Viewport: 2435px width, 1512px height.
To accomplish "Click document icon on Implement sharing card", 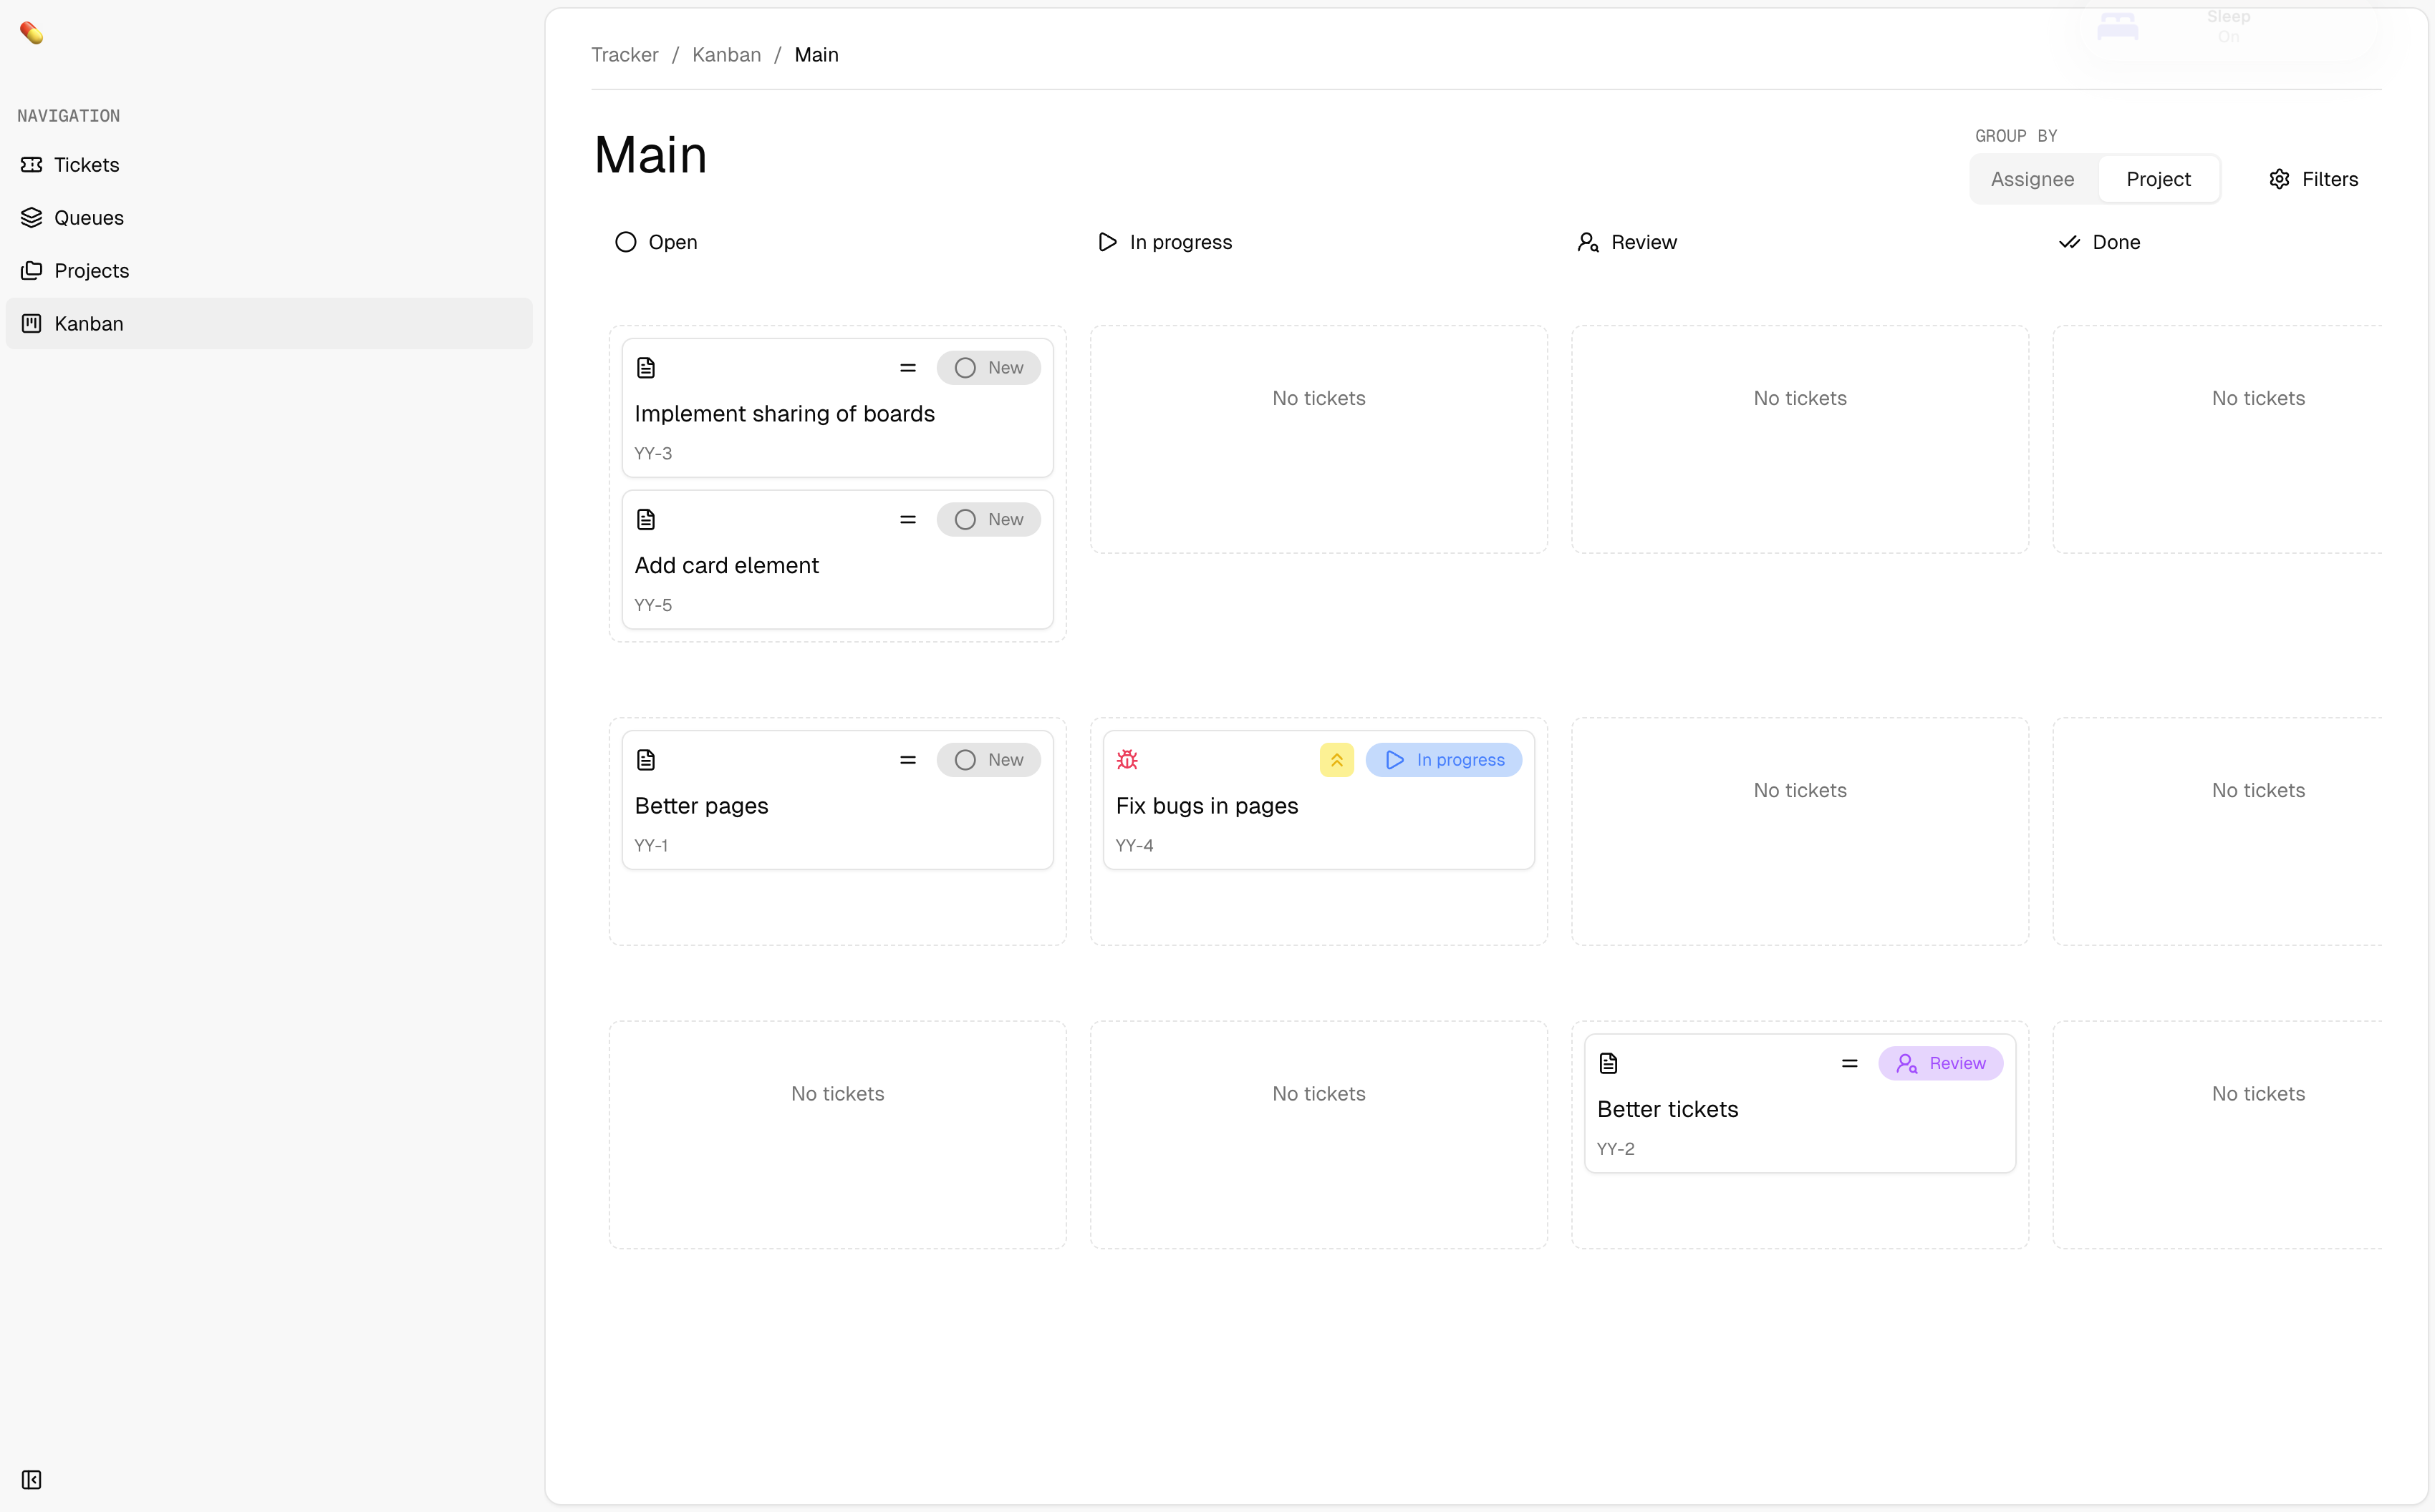I will click(645, 368).
